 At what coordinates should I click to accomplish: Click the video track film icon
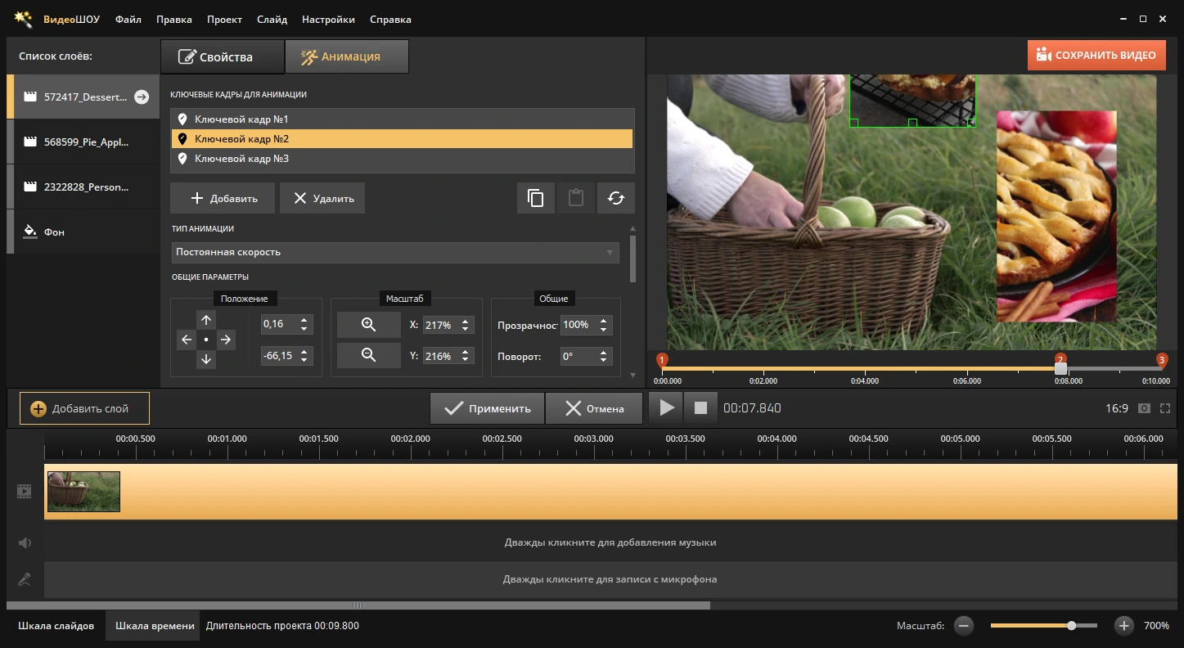pos(25,492)
